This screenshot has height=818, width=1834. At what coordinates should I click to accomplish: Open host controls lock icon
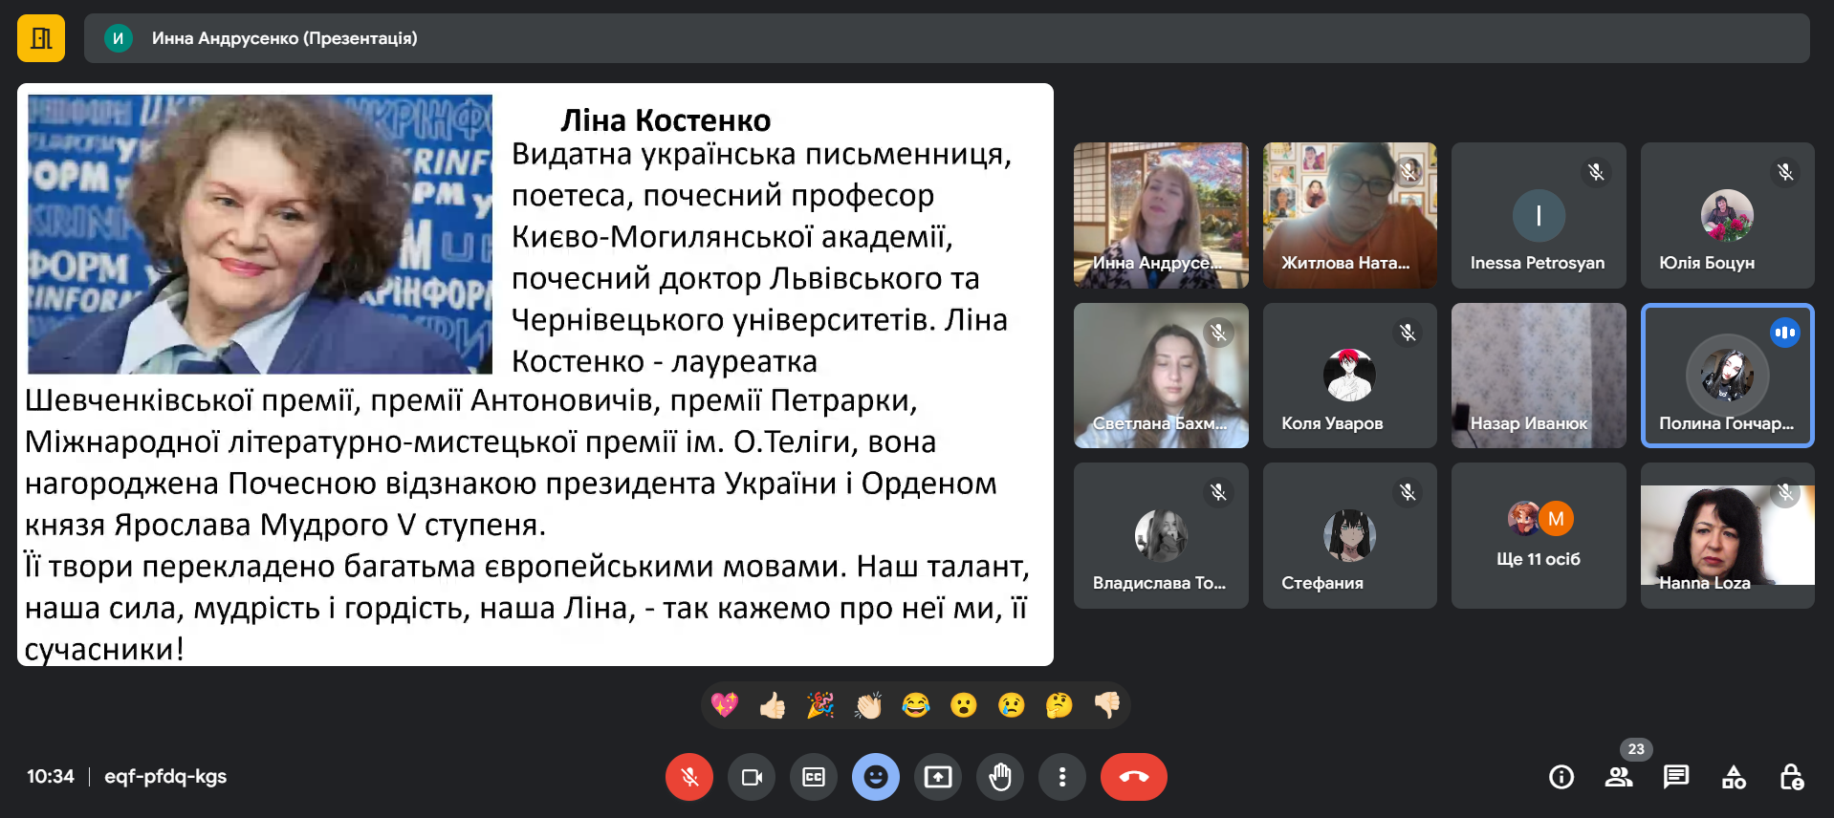pos(1791,777)
